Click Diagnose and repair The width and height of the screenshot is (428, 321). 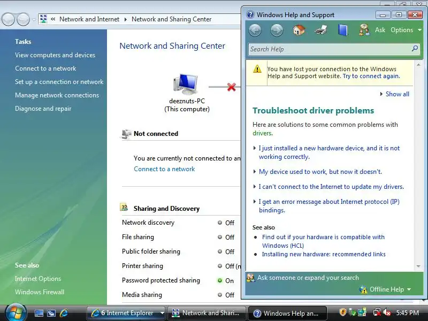(43, 109)
